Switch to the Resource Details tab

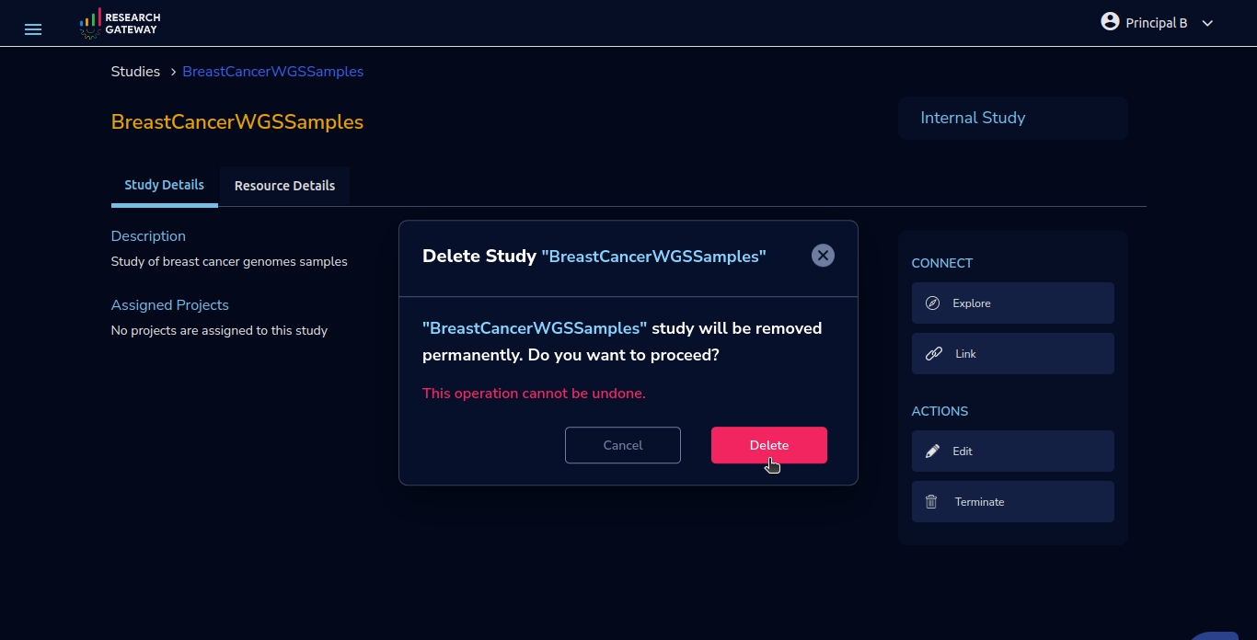[x=284, y=186]
